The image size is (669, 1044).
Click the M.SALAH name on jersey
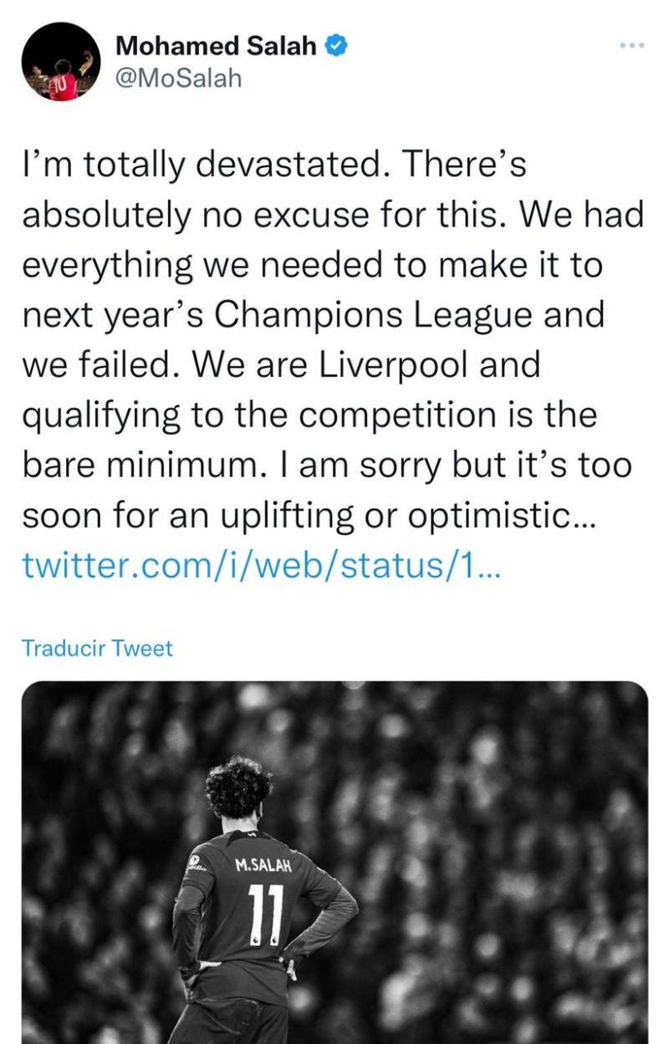click(x=263, y=865)
